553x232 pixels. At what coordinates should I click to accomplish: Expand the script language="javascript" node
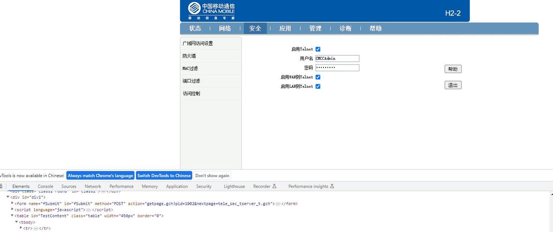13,210
